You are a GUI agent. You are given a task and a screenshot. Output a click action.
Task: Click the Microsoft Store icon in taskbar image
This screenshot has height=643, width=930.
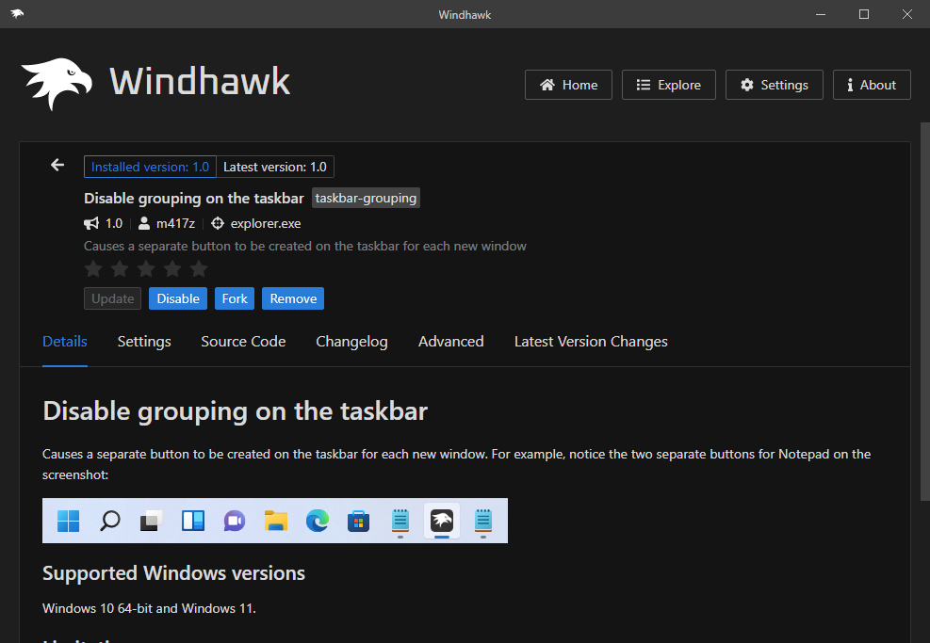pos(358,521)
